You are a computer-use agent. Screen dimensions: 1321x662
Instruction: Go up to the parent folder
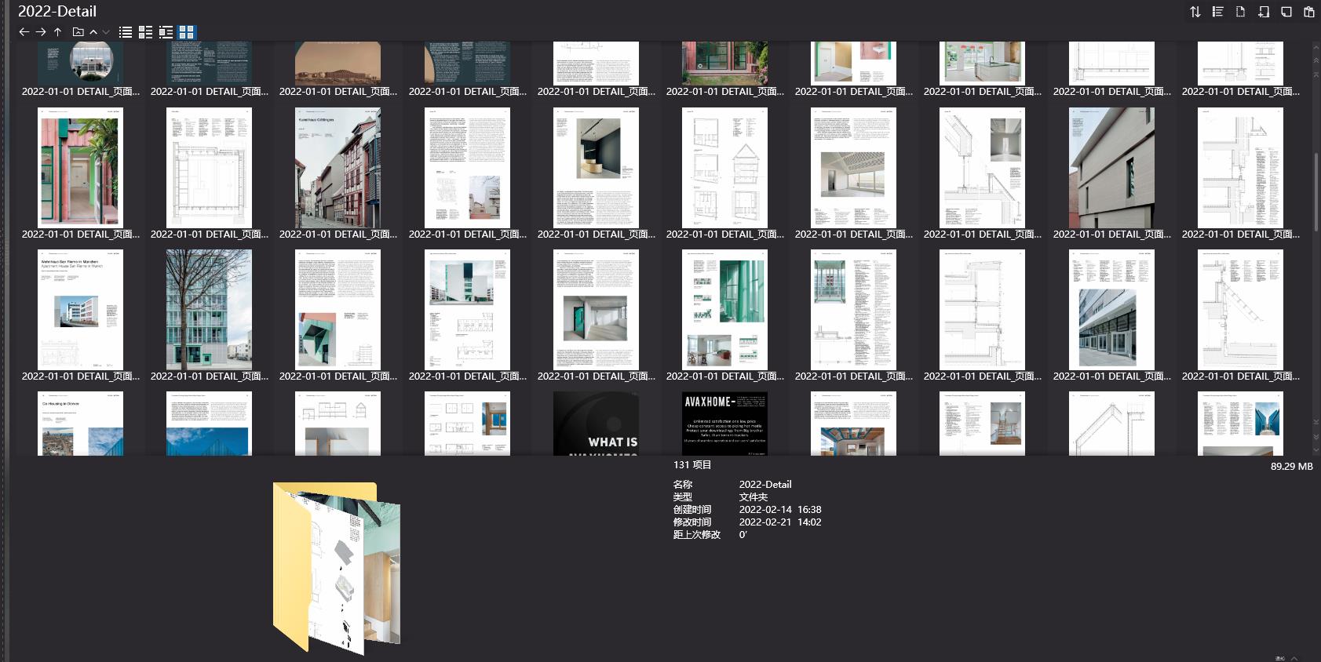[57, 32]
